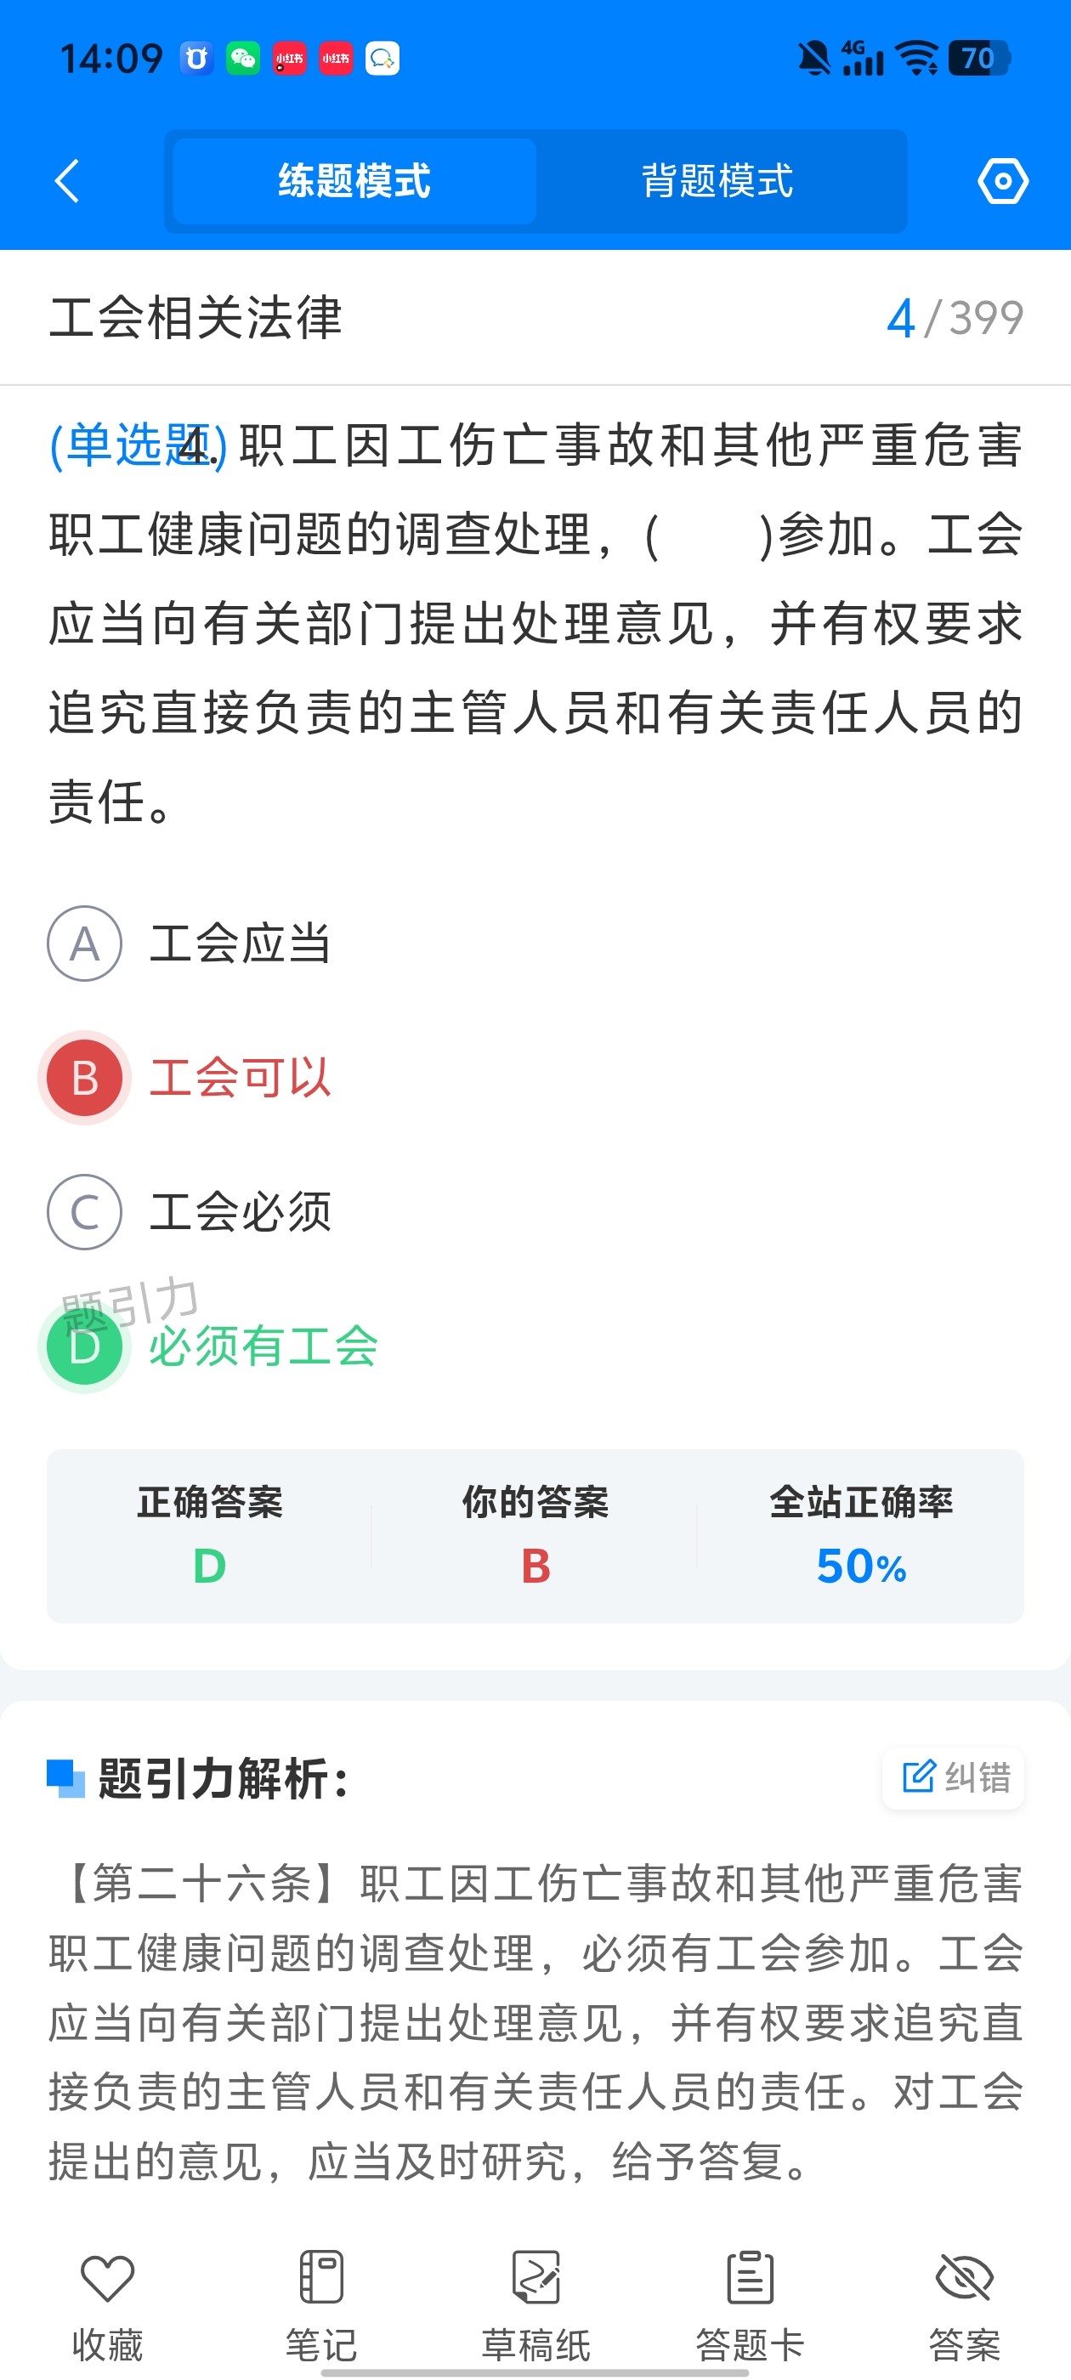Tap the 纠错 edit icon button

click(x=954, y=1776)
